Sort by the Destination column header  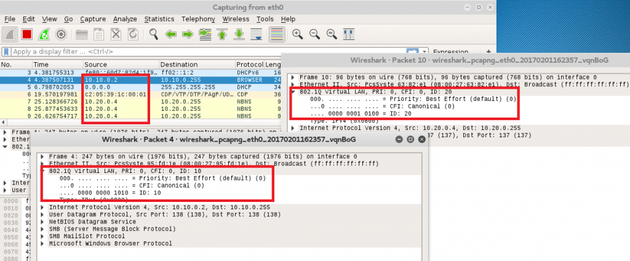[x=197, y=65]
